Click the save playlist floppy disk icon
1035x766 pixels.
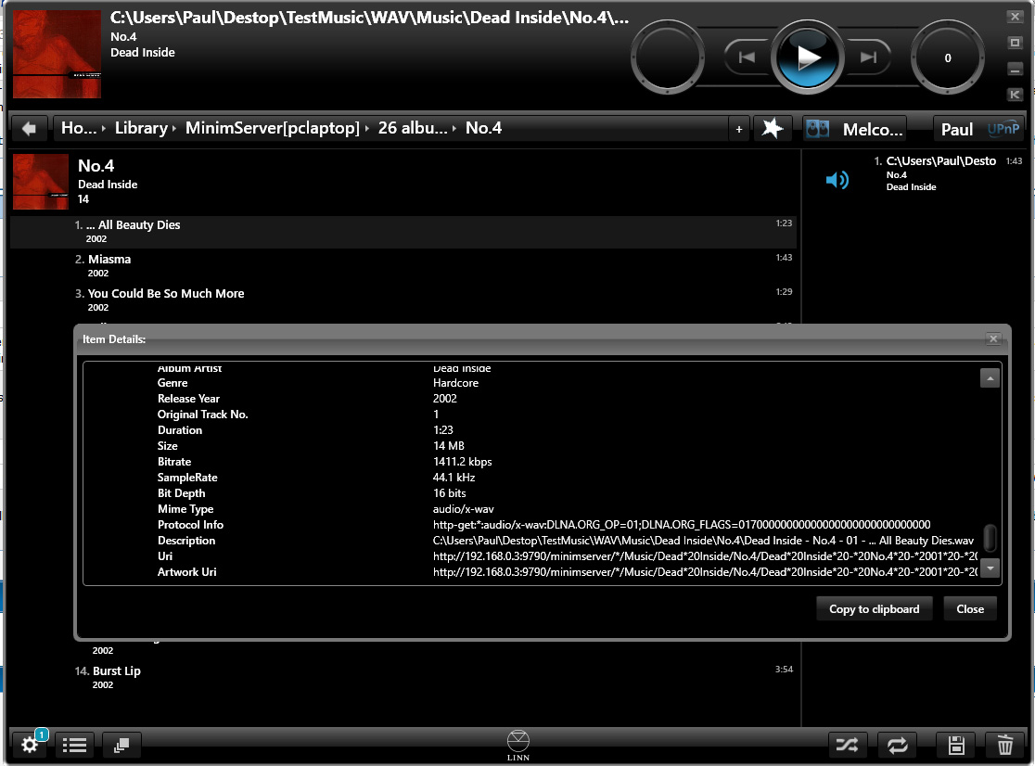click(x=956, y=745)
